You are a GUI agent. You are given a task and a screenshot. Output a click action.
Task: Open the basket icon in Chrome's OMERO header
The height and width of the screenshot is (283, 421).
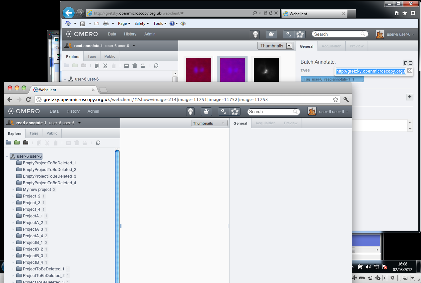point(206,112)
